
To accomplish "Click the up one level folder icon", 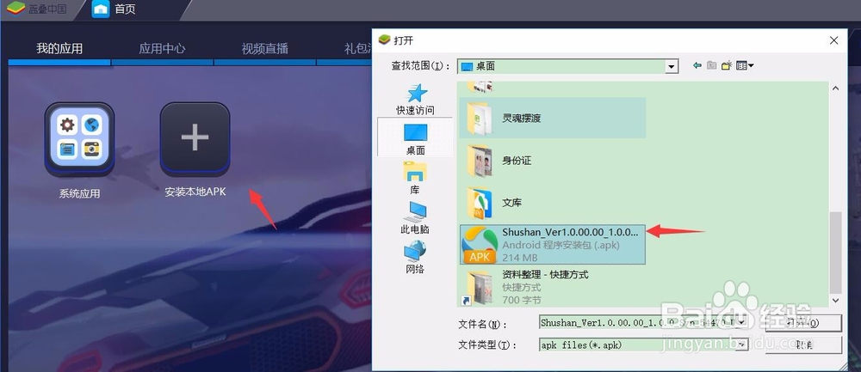I will (712, 66).
